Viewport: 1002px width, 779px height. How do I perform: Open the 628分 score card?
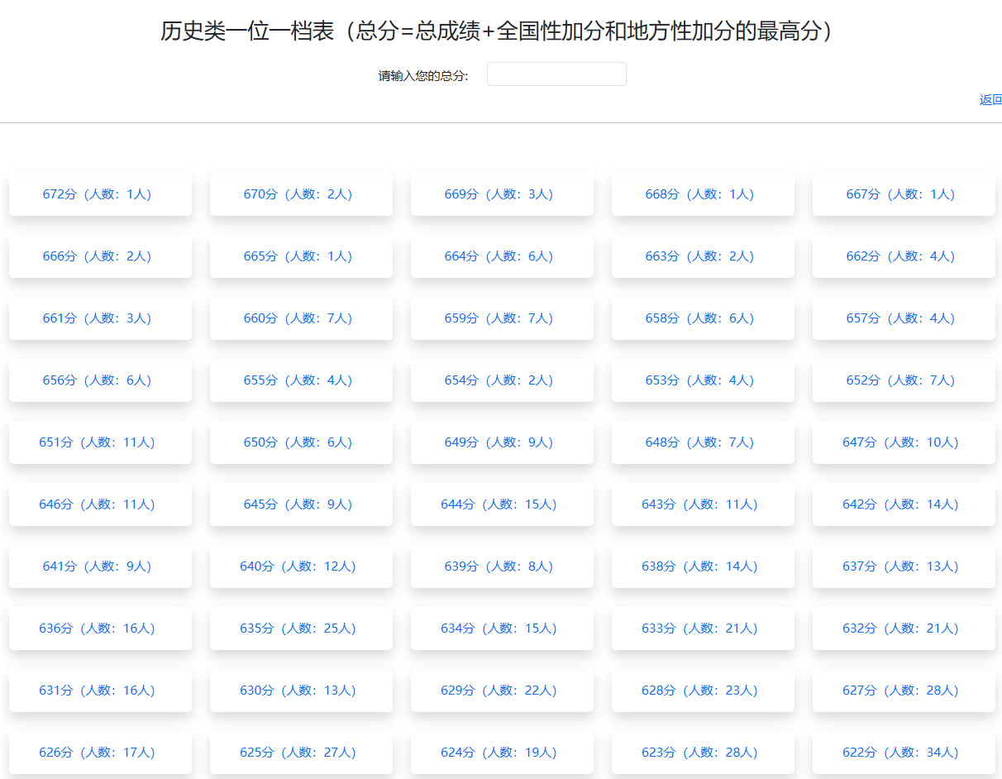click(x=703, y=691)
